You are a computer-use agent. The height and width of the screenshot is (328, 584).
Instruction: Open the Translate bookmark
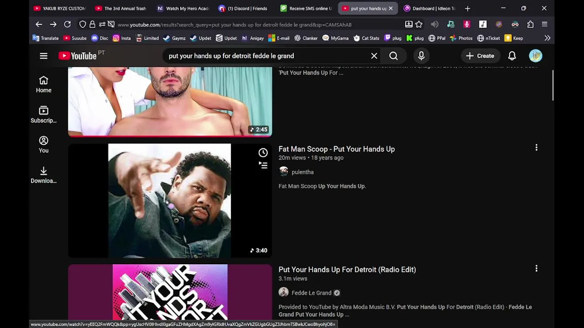(45, 38)
